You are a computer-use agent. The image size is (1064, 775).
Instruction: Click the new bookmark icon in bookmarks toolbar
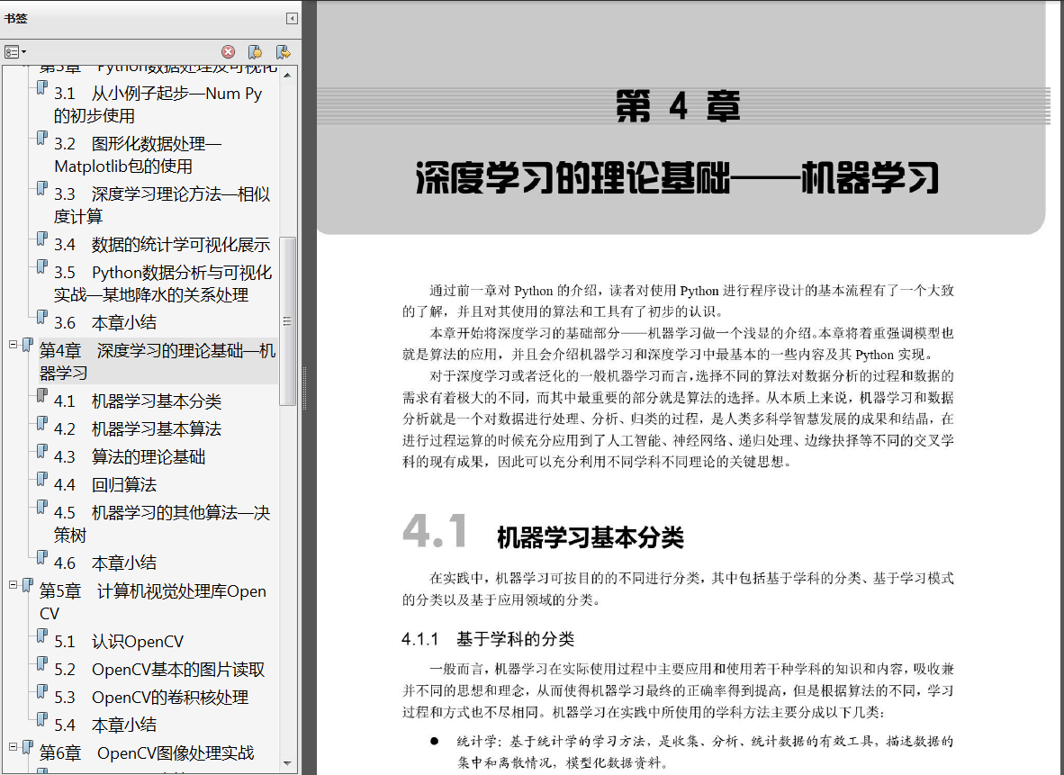[x=255, y=51]
